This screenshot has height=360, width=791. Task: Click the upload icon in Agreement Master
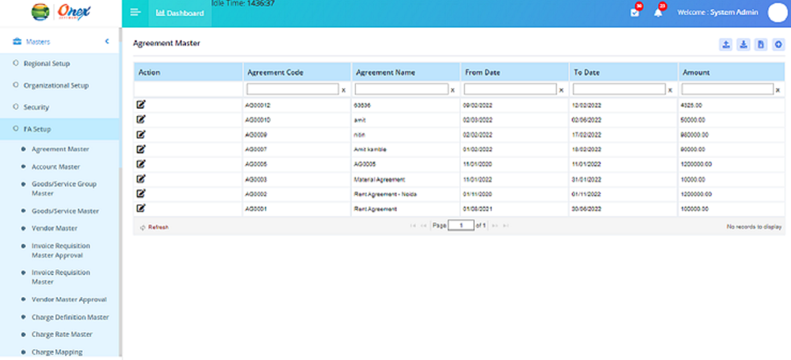[725, 45]
